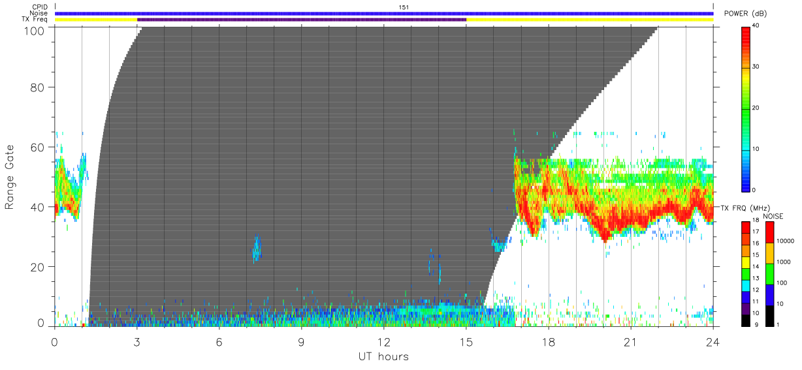802x370 pixels.
Task: Click the 20 tick label on the POWER scale
Action: click(x=756, y=108)
